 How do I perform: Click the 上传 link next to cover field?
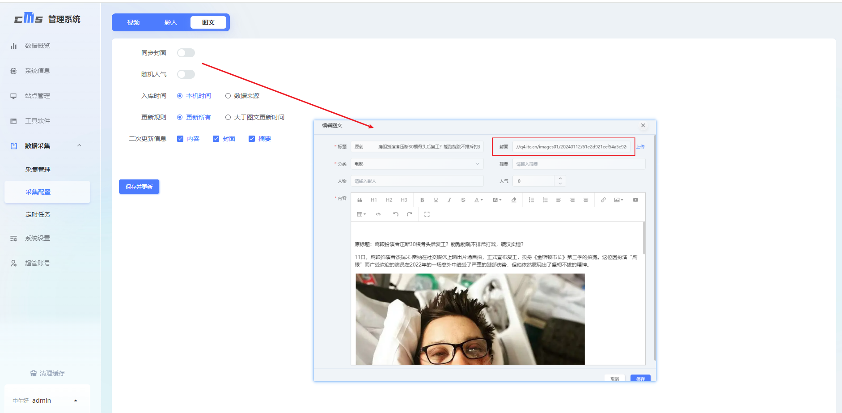[640, 147]
